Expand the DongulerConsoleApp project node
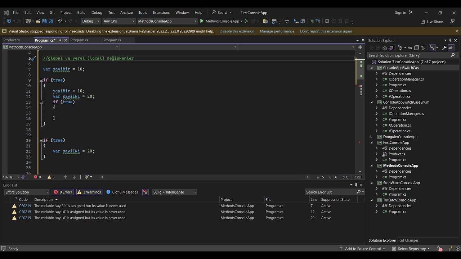Image resolution: width=461 pixels, height=259 pixels. tap(372, 137)
